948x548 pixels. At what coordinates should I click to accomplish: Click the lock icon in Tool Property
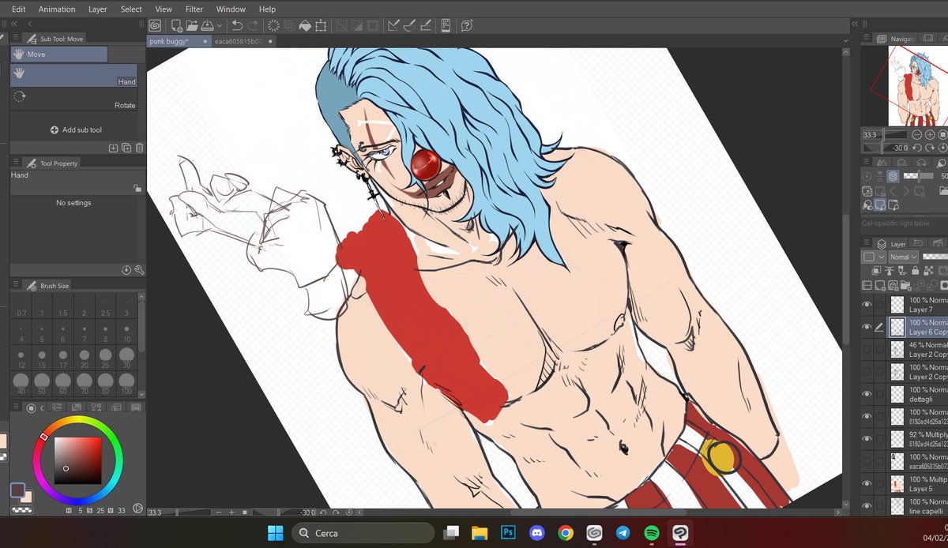coord(137,188)
